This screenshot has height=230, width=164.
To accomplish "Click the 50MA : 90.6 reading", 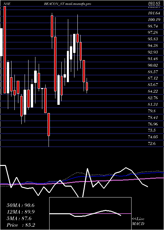I will point(20,205).
